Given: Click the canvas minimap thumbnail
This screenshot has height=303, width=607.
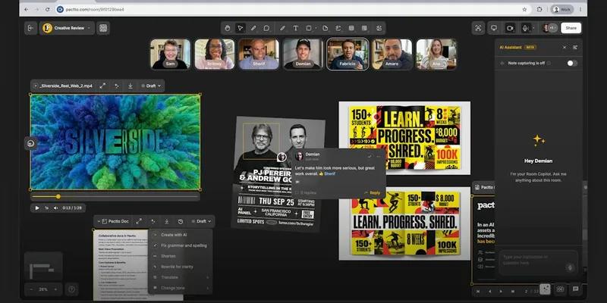Looking at the screenshot, I should click(x=43, y=266).
